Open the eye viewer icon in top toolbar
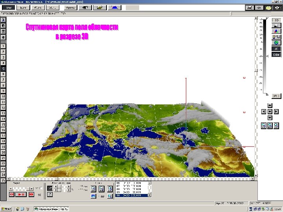This screenshot has height=212, width=283. (x=85, y=7)
